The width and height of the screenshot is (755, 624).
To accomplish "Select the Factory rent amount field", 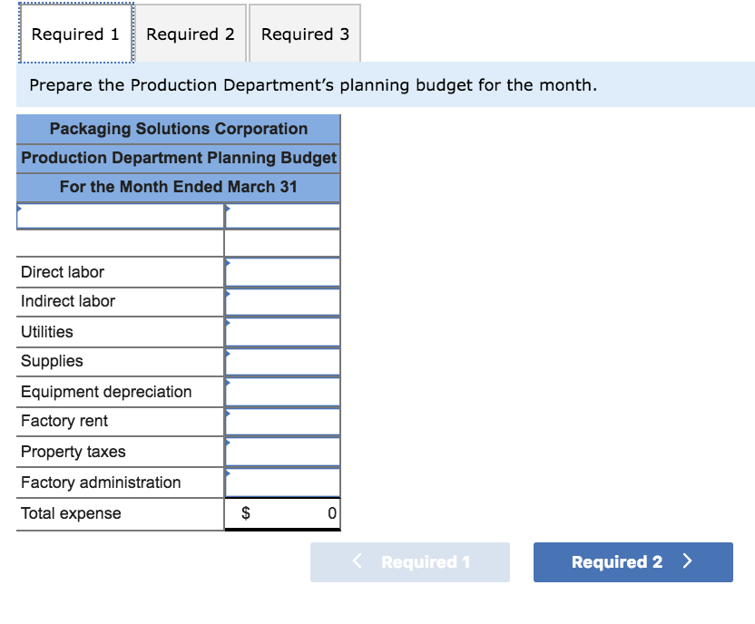I will point(282,422).
